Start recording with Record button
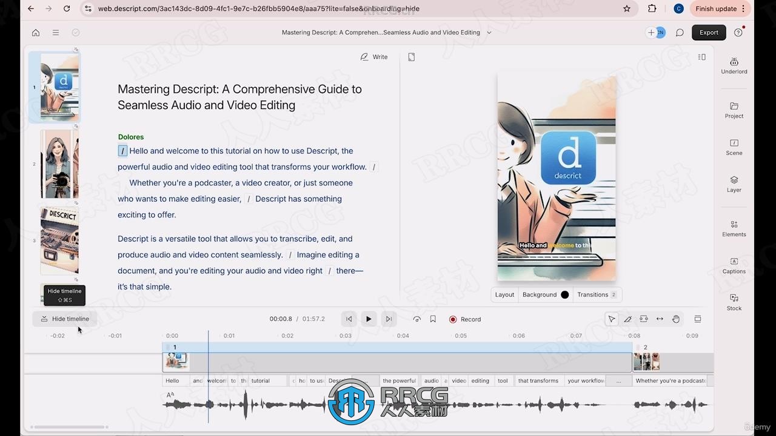The height and width of the screenshot is (436, 776). [x=465, y=319]
